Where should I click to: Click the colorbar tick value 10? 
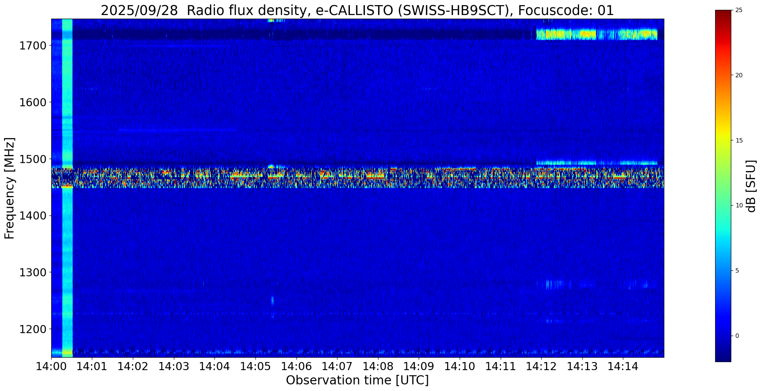(x=739, y=206)
